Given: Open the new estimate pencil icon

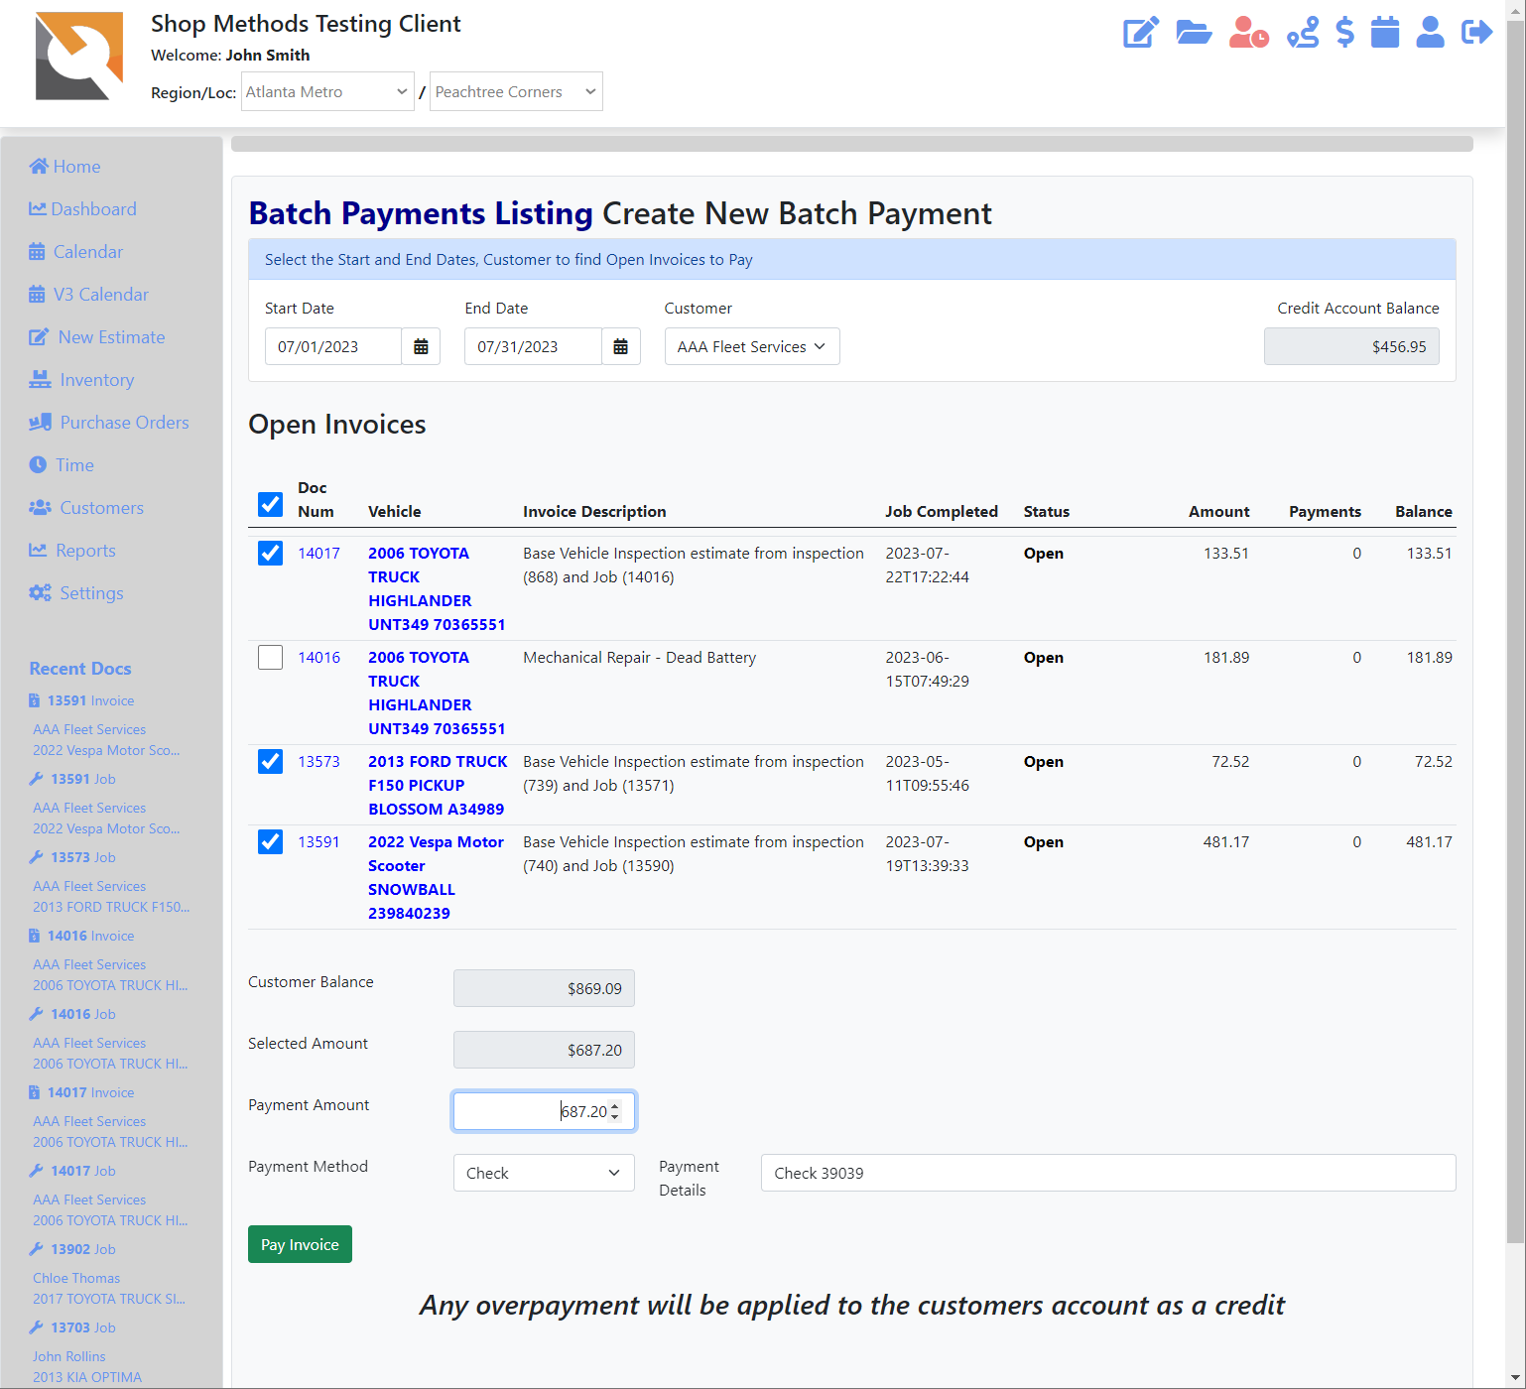Looking at the screenshot, I should click(x=1140, y=32).
